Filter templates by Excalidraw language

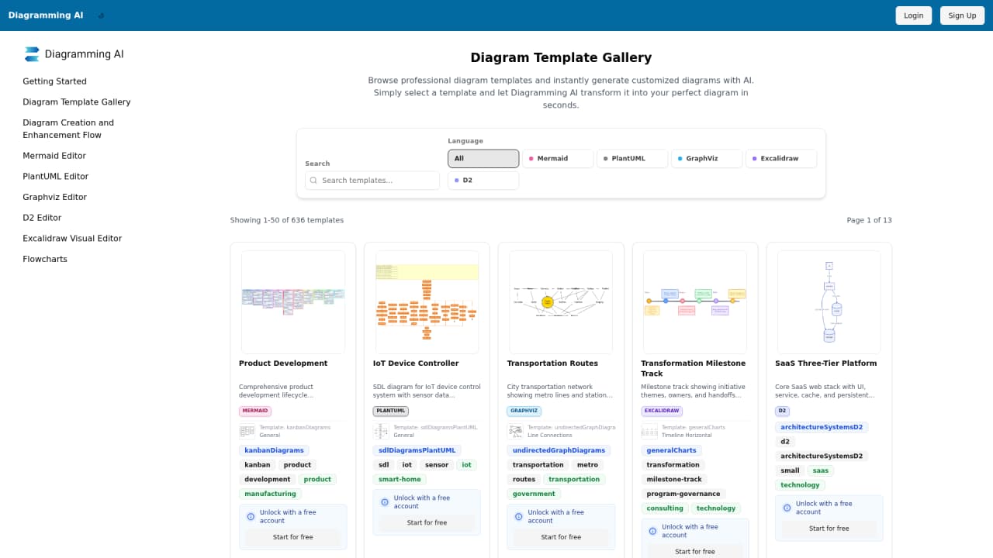pyautogui.click(x=781, y=159)
